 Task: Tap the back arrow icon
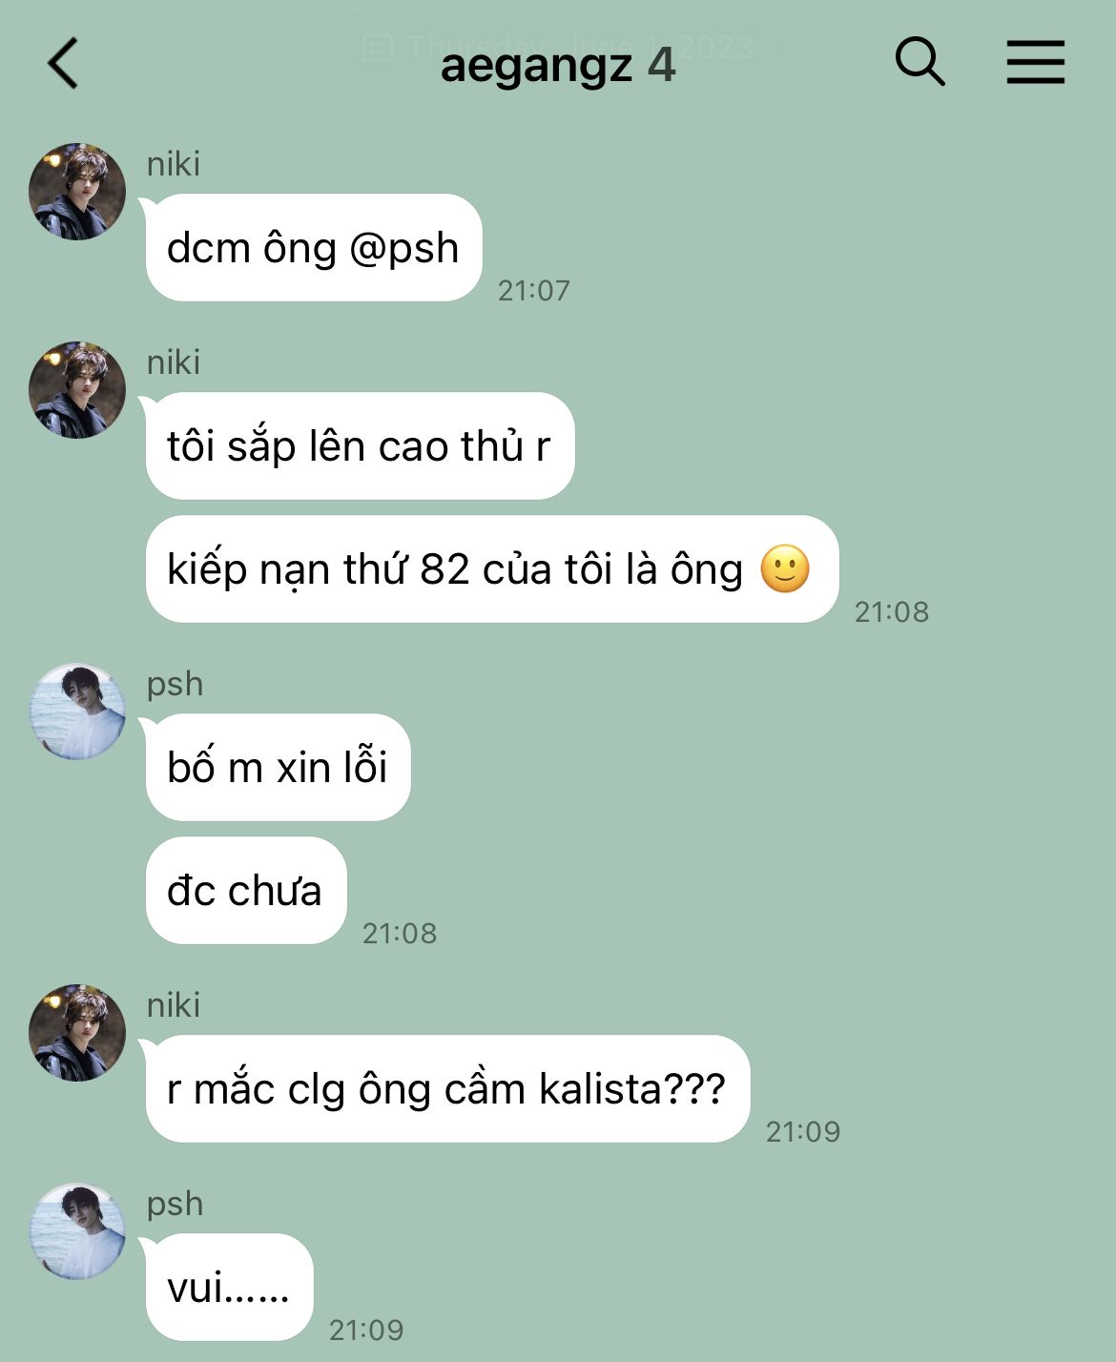(63, 64)
